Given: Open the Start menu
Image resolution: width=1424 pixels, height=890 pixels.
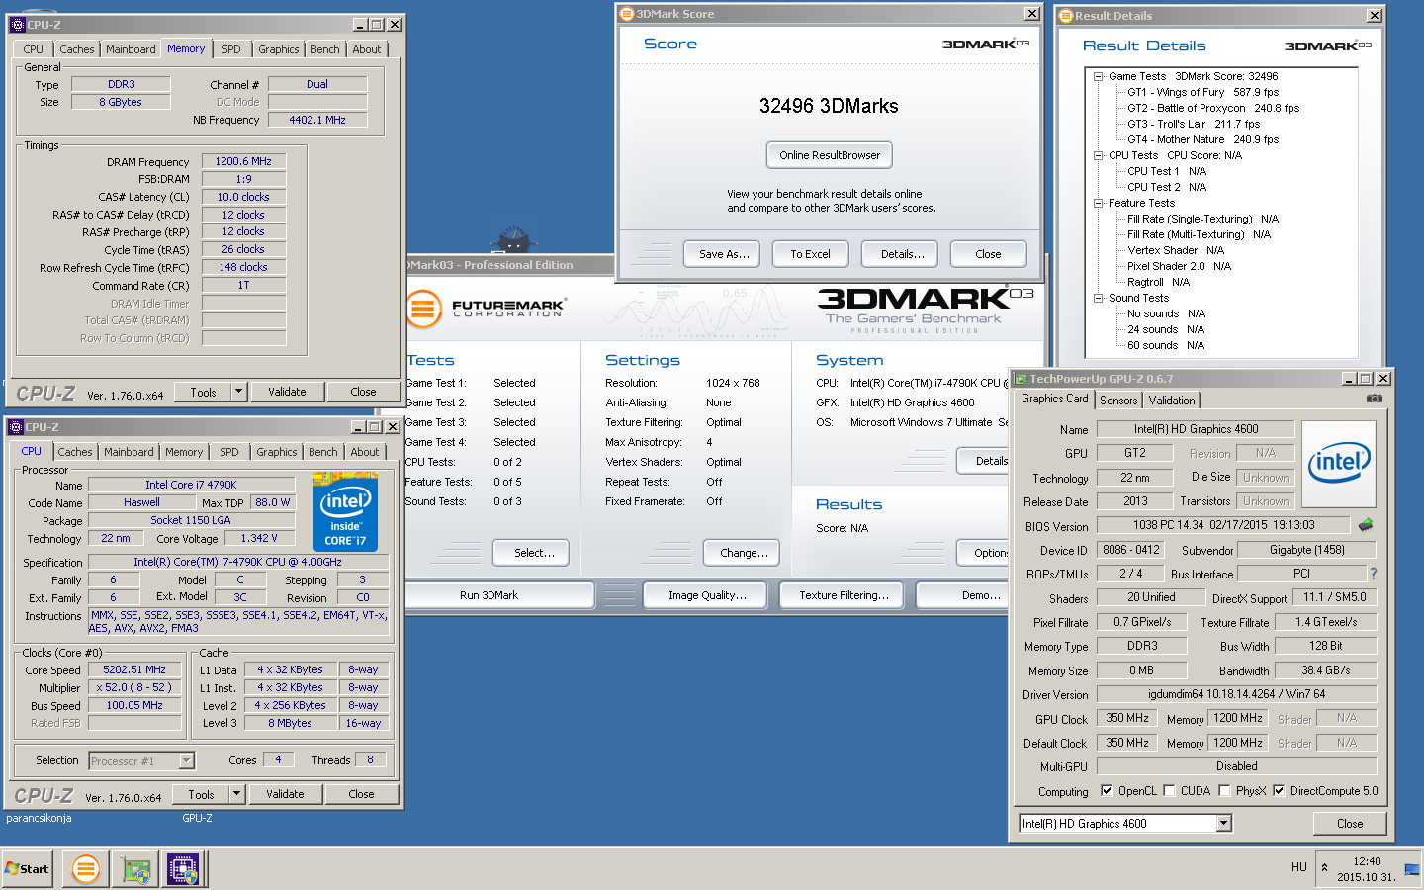Looking at the screenshot, I should click(28, 869).
